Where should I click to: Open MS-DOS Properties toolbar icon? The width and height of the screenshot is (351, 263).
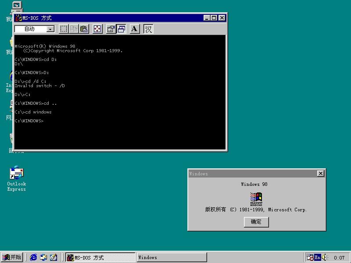[x=111, y=29]
